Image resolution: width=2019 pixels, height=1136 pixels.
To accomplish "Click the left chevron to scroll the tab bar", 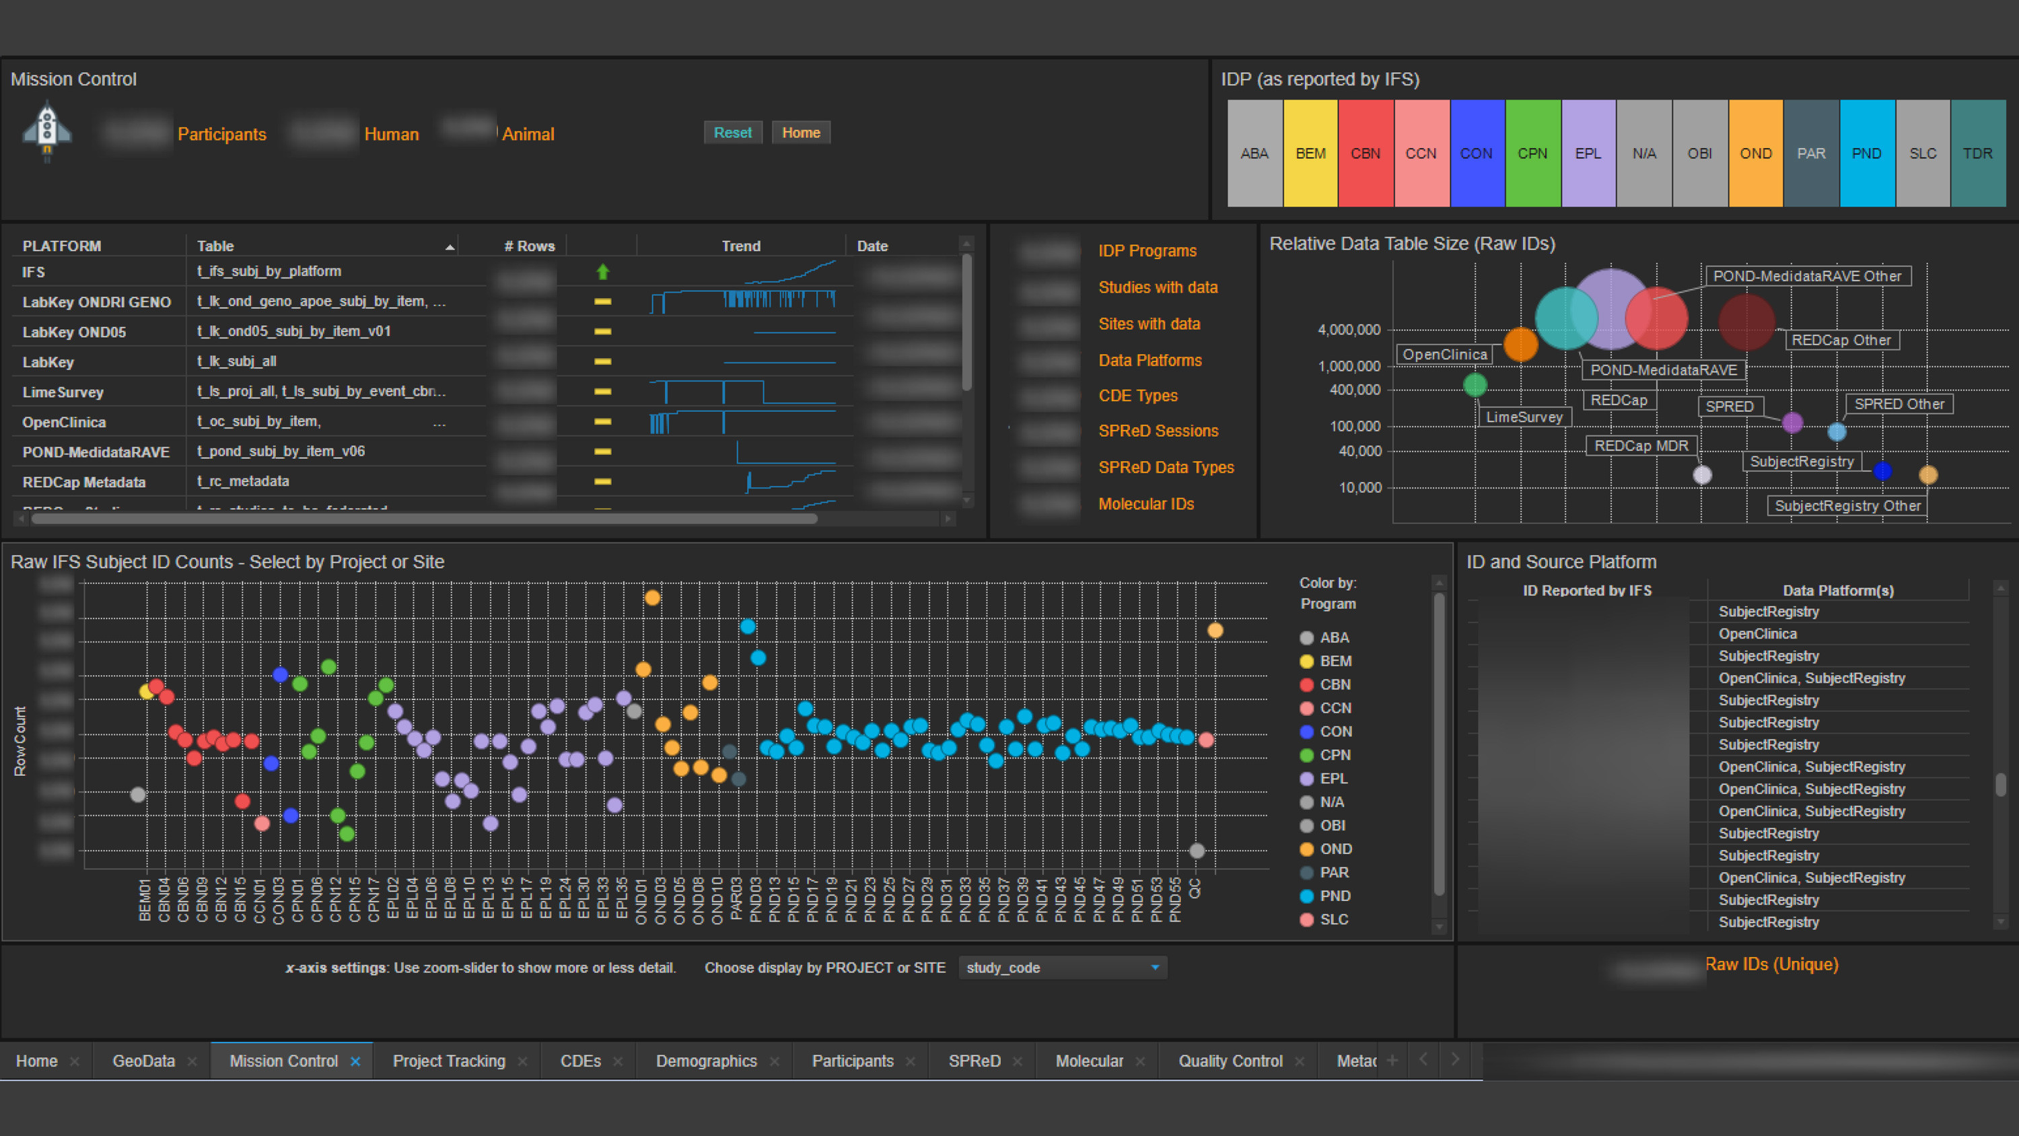I will (x=1424, y=1060).
